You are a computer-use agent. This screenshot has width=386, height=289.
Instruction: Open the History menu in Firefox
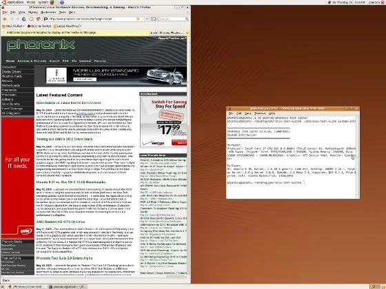pyautogui.click(x=33, y=12)
